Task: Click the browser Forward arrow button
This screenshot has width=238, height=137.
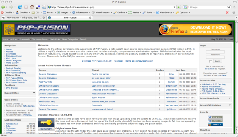Action: pyautogui.click(x=11, y=7)
